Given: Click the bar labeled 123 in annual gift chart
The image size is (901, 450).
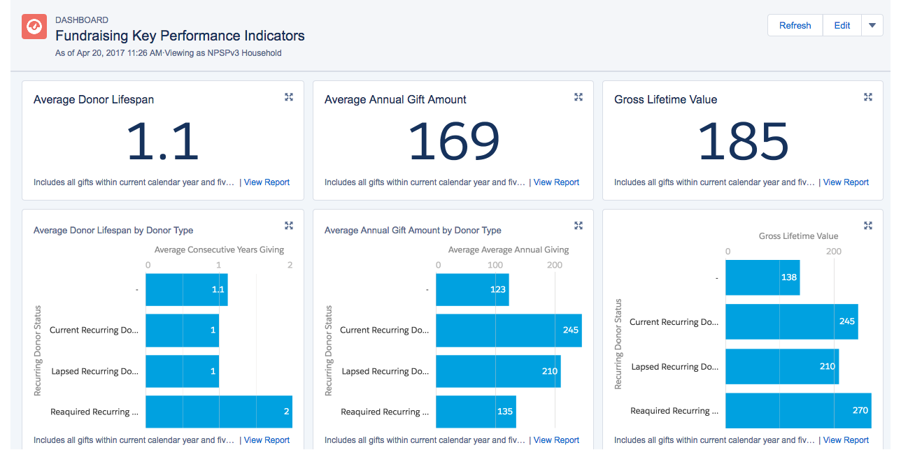Looking at the screenshot, I should pyautogui.click(x=472, y=289).
